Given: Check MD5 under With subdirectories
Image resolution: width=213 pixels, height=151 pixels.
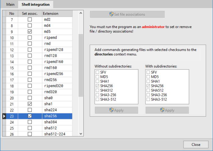Looking at the screenshot, I should click(x=148, y=77).
